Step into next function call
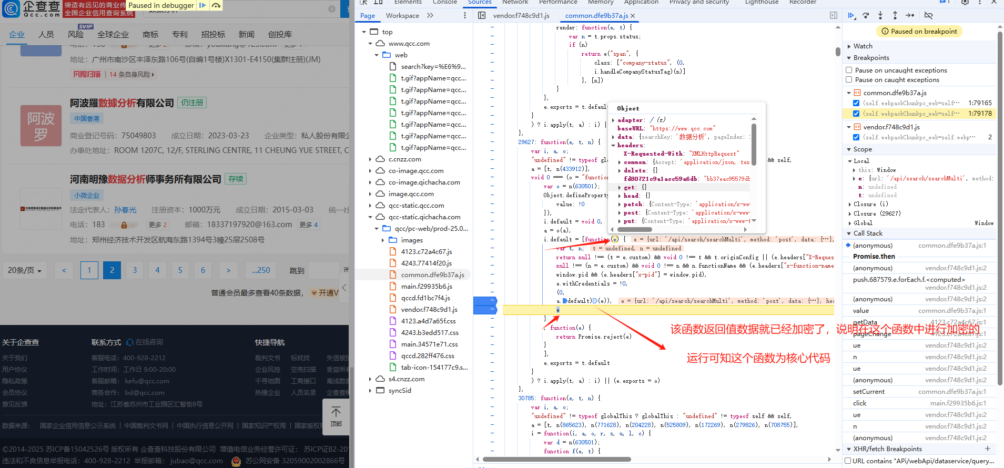The width and height of the screenshot is (1004, 468). coord(880,16)
